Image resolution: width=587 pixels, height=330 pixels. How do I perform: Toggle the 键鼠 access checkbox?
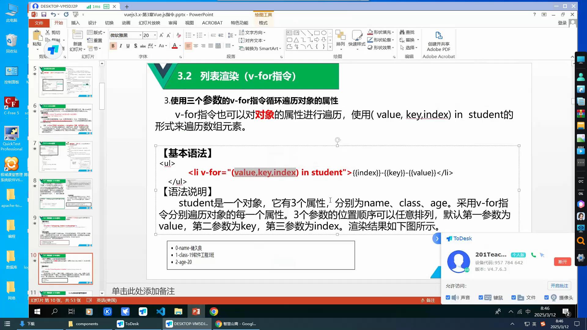tap(481, 298)
